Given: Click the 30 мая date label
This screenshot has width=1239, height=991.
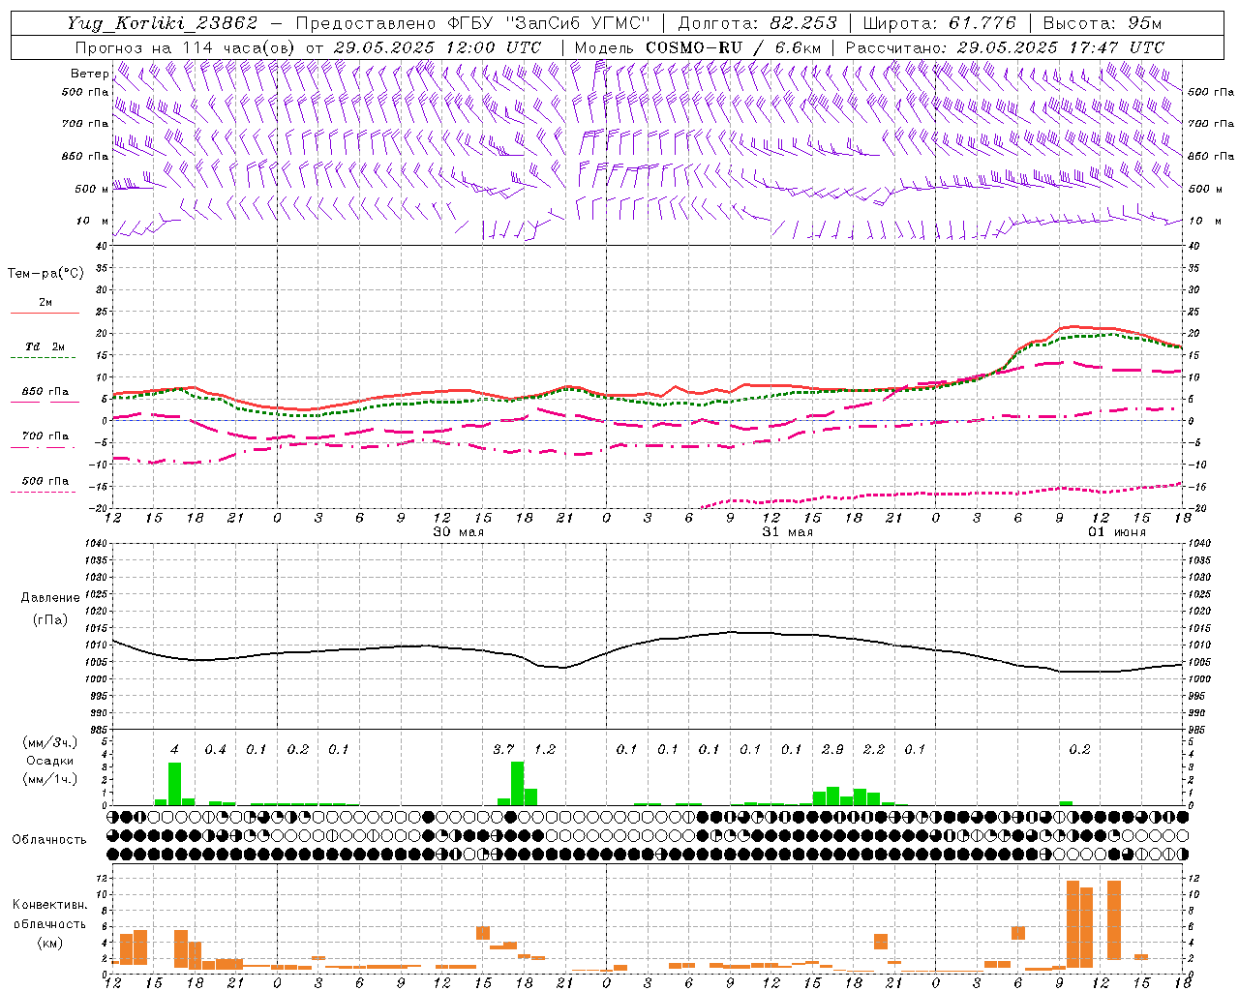Looking at the screenshot, I should 459,532.
